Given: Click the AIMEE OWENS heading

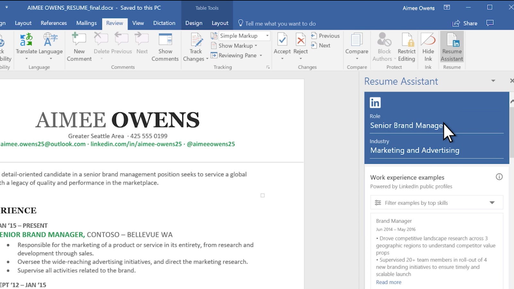Looking at the screenshot, I should (117, 120).
